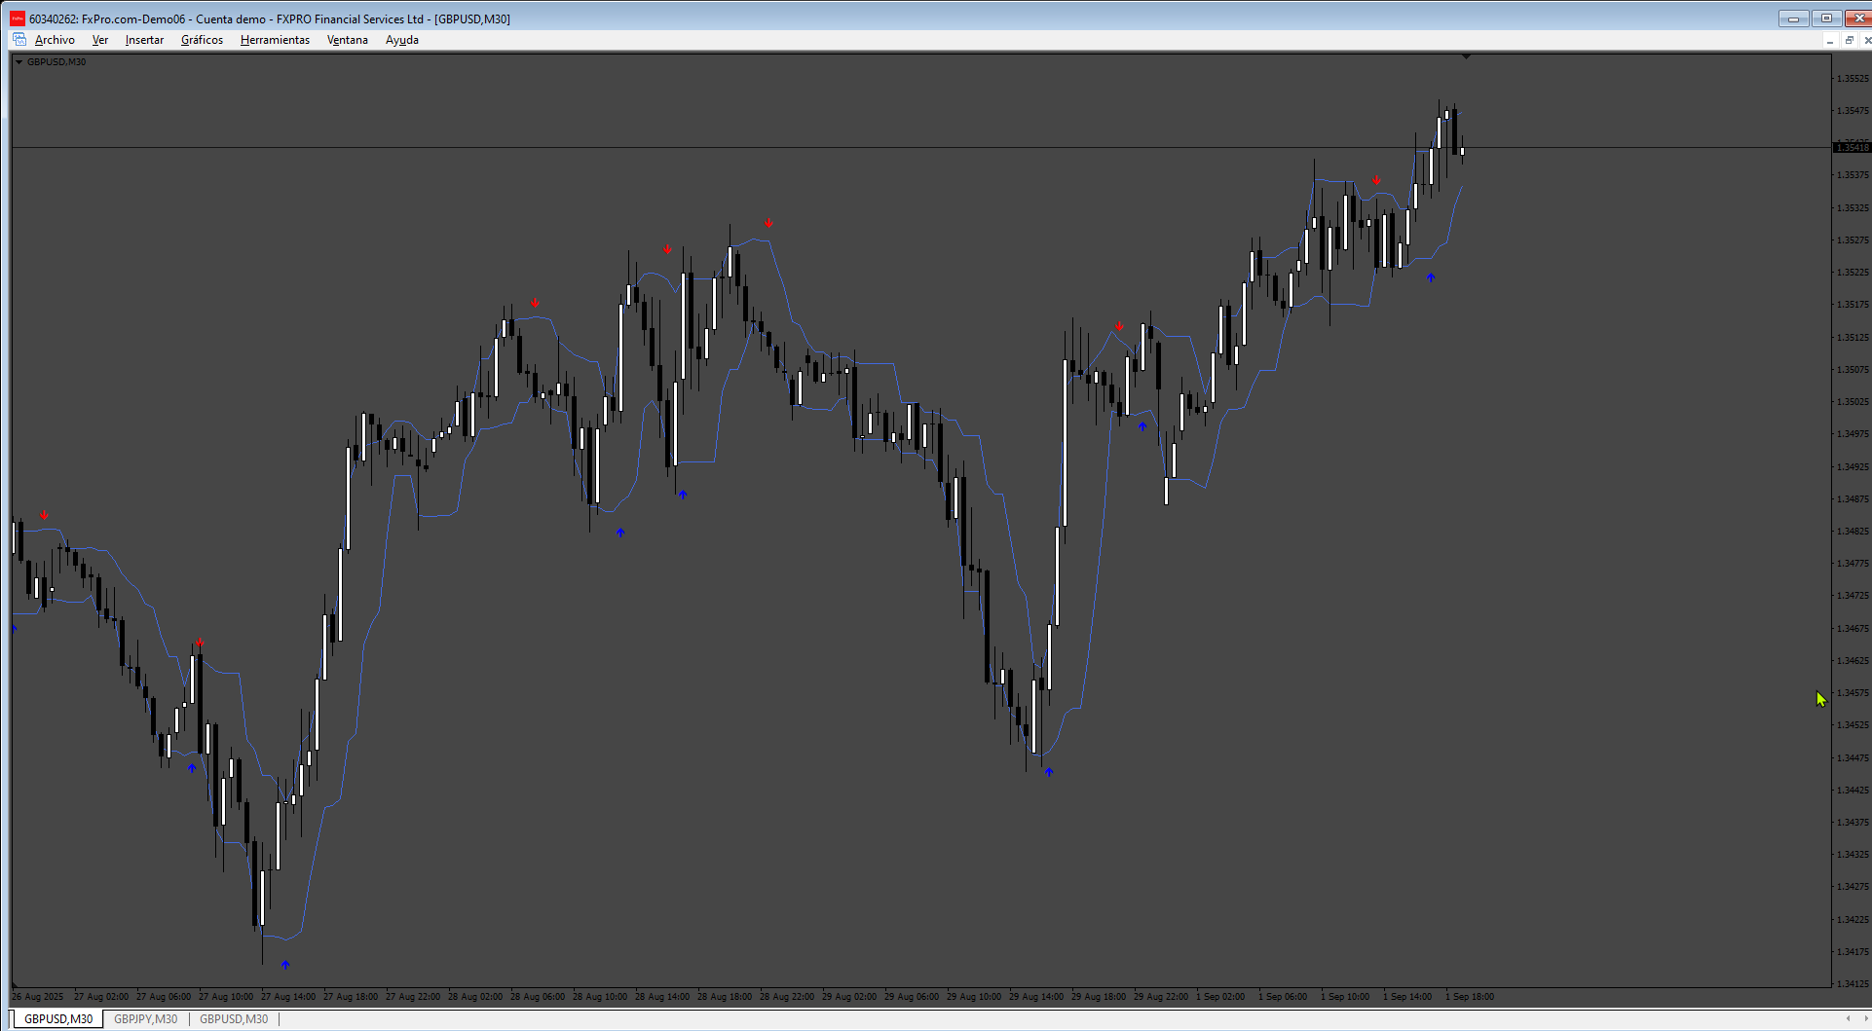Click the '29 Aug 14:00' time axis label

point(1036,997)
